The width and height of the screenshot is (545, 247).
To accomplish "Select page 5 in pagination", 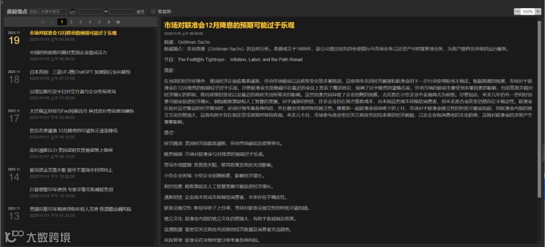I will click(x=99, y=22).
